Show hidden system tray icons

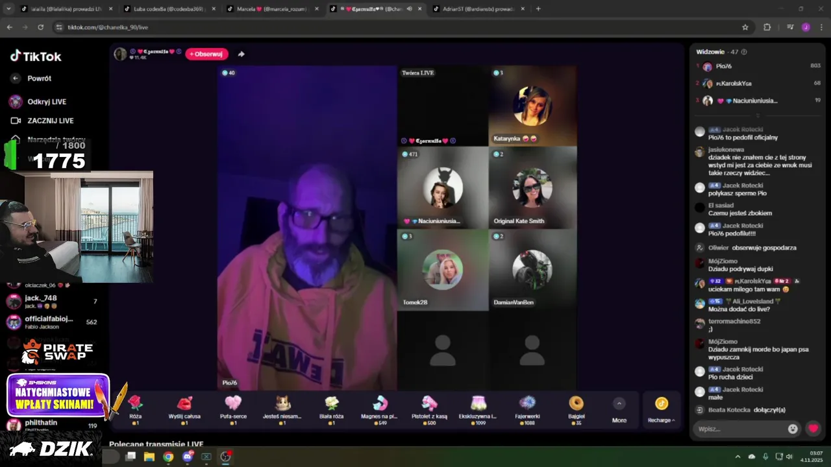click(738, 457)
